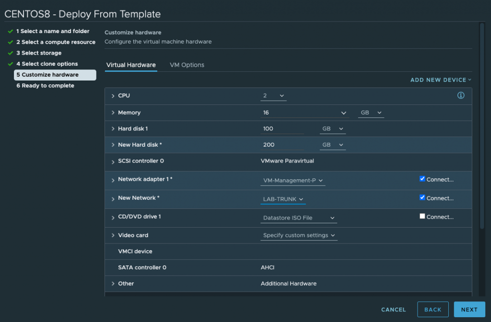Image resolution: width=491 pixels, height=322 pixels.
Task: Enable Connect for CD/DVD drive 1
Action: coord(422,216)
